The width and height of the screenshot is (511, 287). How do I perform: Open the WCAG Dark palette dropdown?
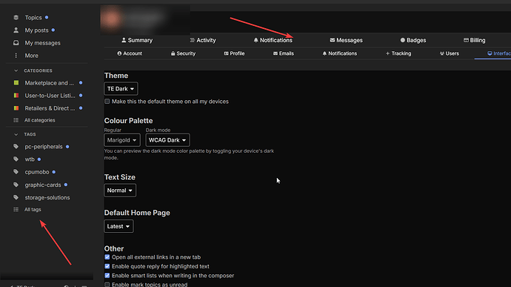click(x=167, y=140)
